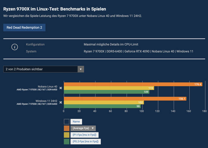Click the green P0.2-Fps legend swatch
Image resolution: width=208 pixels, height=148 pixels.
[x=67, y=141]
